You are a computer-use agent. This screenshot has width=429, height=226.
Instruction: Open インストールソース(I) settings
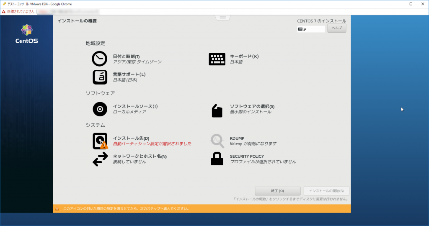coord(135,106)
